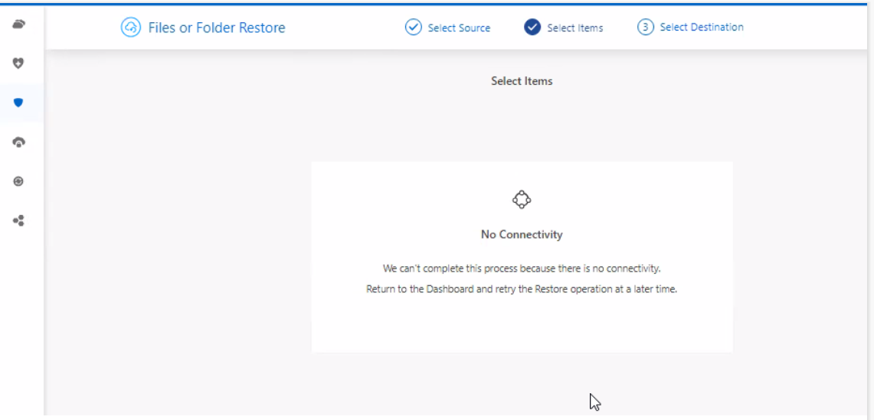Screen dimensions: 874x420
Task: Click the Select Source checkmark circle
Action: tap(413, 28)
